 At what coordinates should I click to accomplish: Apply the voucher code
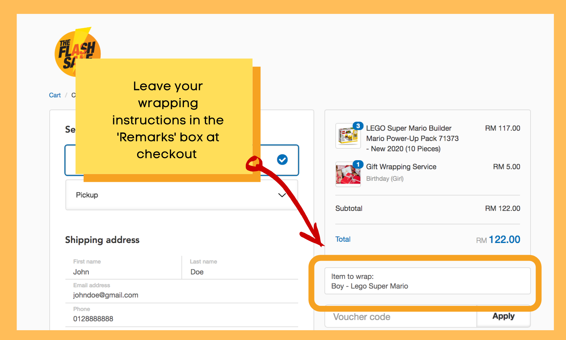pos(503,316)
